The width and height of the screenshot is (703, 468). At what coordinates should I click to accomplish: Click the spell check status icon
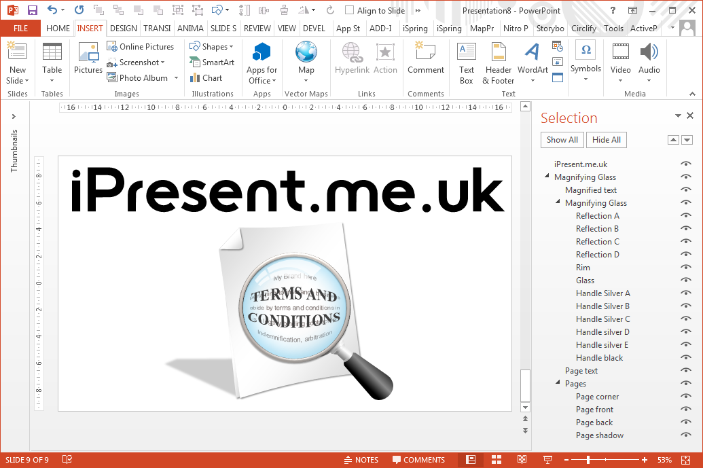(67, 459)
